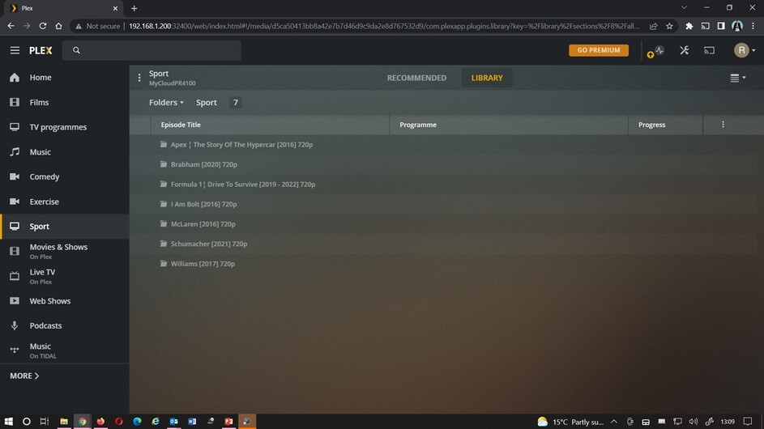Open I Am Bolt [2016] folder
This screenshot has height=429, width=764.
tap(203, 205)
